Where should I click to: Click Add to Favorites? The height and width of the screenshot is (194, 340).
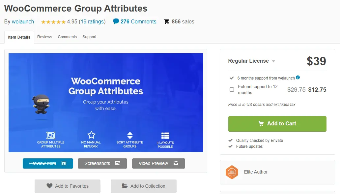[68, 186]
